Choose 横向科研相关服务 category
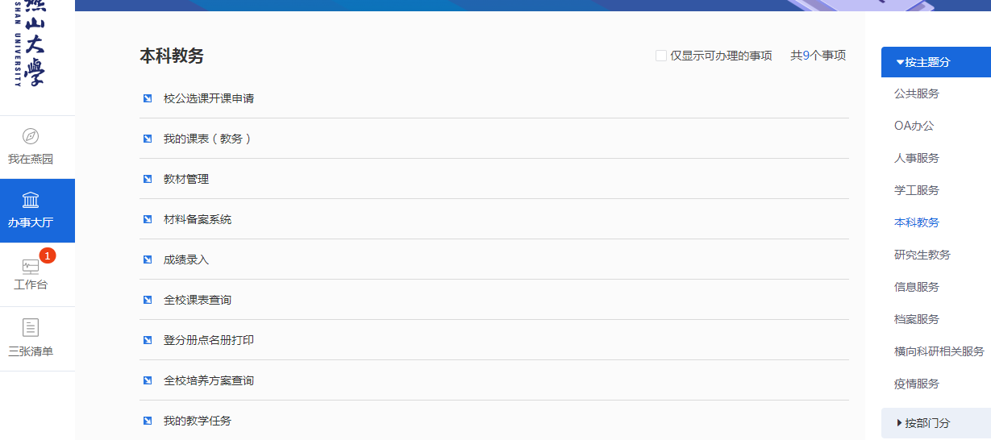This screenshot has height=440, width=991. 939,351
